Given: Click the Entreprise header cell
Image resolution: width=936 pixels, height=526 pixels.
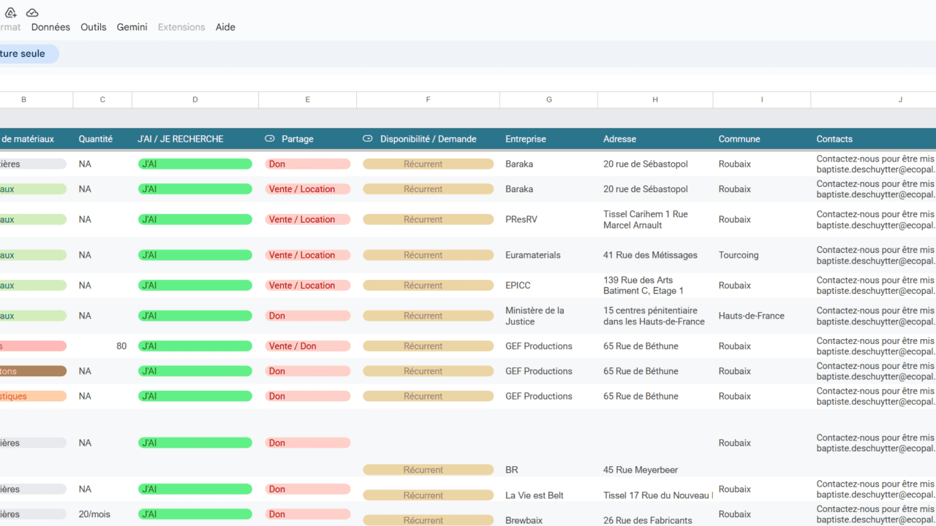Looking at the screenshot, I should (549, 139).
